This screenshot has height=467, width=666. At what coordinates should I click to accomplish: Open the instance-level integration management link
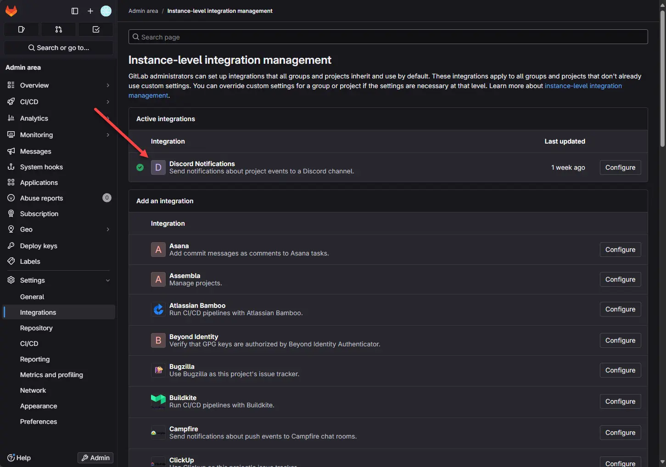tap(583, 86)
